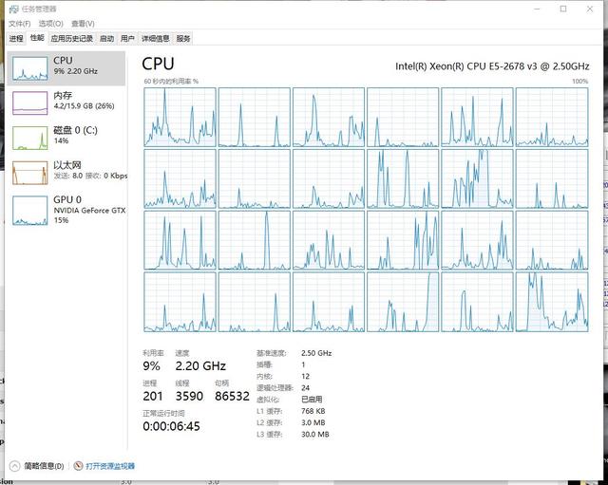Screen dimensions: 608x485
Task: Select the 性能 tab
Action: 37,38
